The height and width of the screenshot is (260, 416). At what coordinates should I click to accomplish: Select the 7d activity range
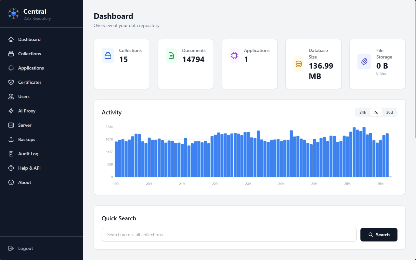[x=376, y=112]
